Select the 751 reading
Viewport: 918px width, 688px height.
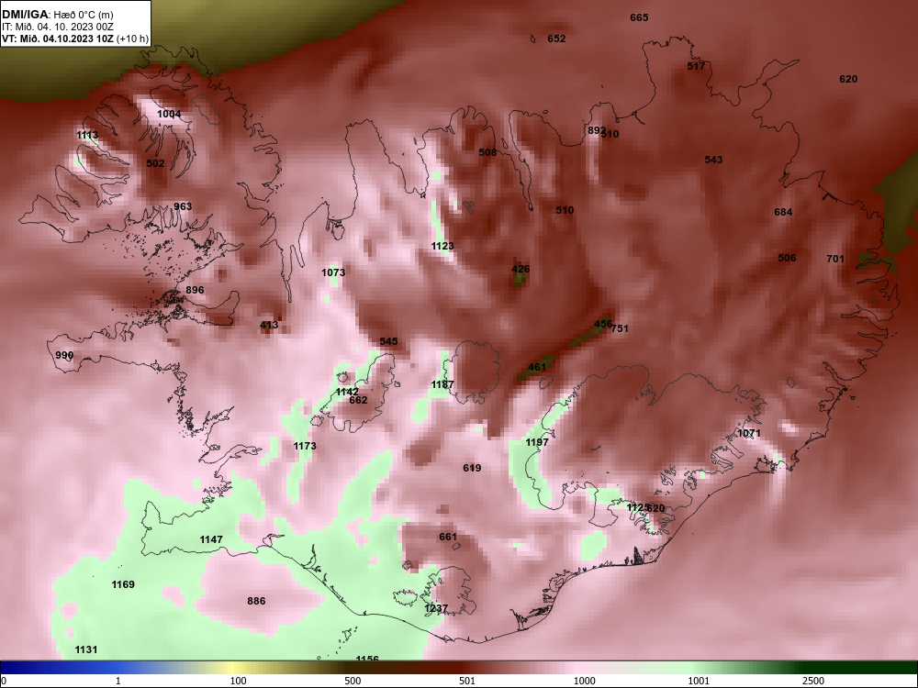[620, 328]
